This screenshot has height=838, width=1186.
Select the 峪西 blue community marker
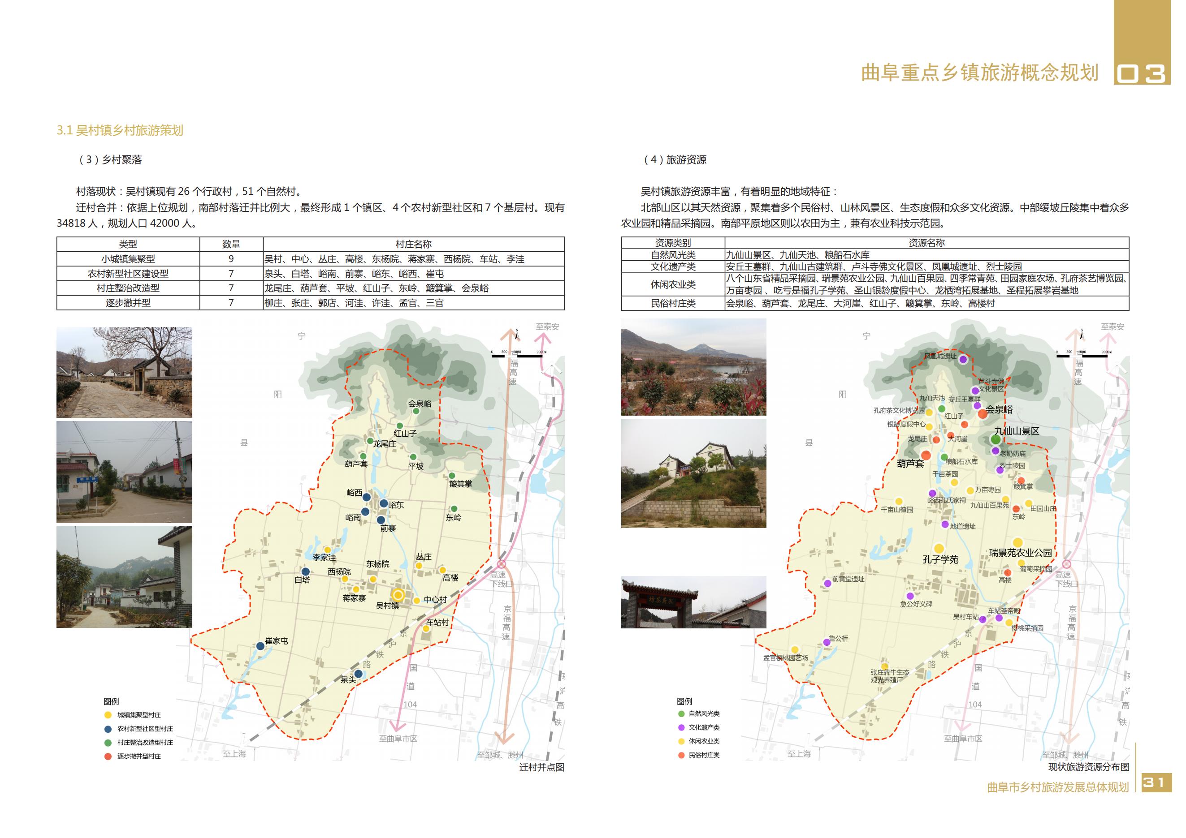[x=366, y=498]
